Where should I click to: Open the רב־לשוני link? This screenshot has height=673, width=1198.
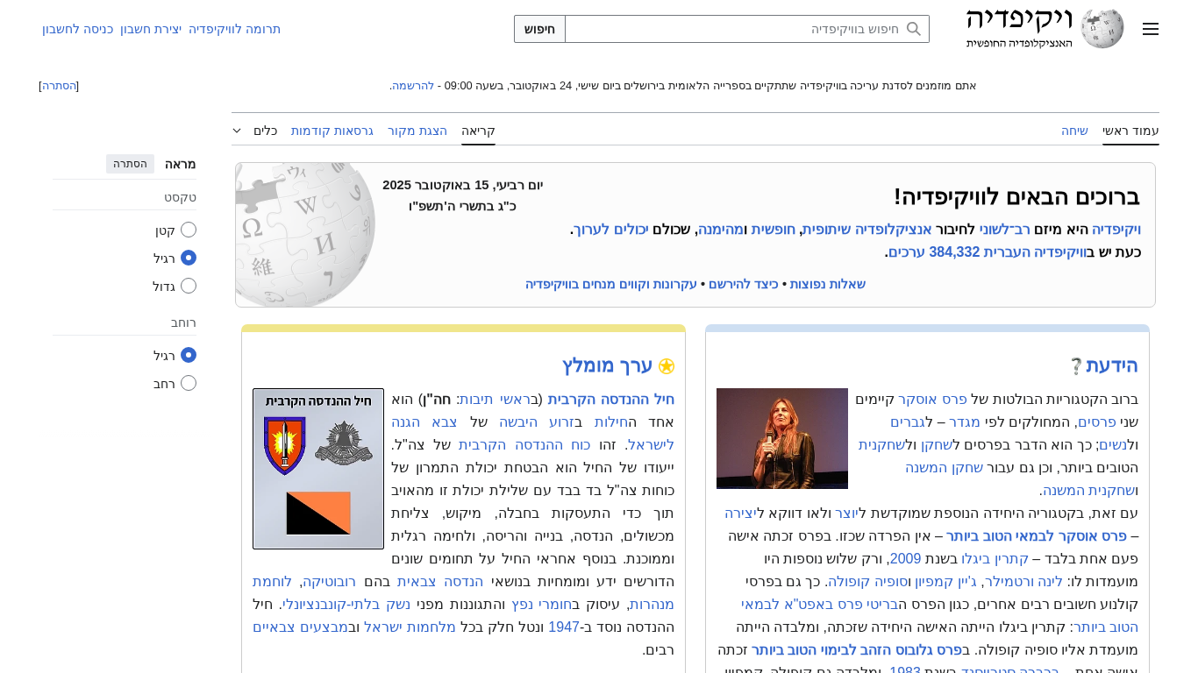click(x=1007, y=229)
